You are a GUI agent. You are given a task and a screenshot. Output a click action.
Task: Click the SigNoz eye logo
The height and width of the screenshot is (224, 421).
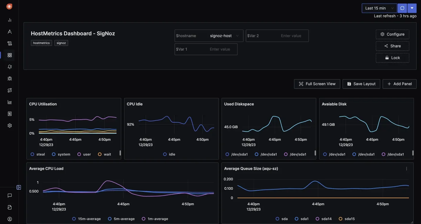click(x=9, y=6)
